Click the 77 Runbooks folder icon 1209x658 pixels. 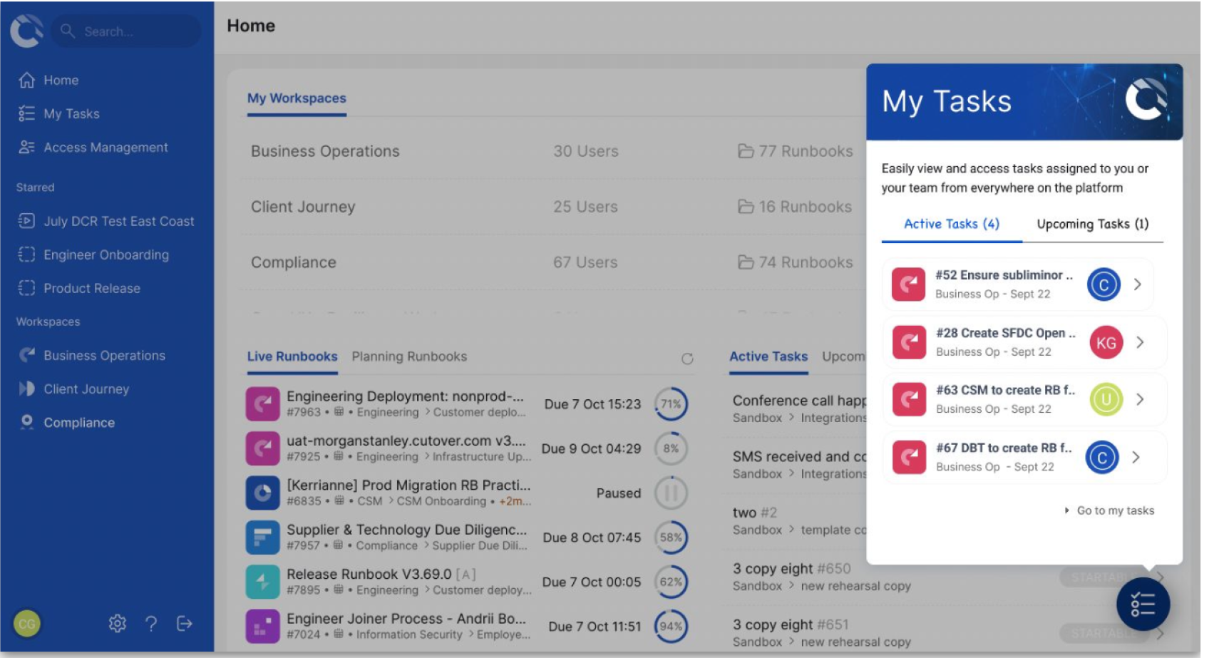pyautogui.click(x=746, y=151)
